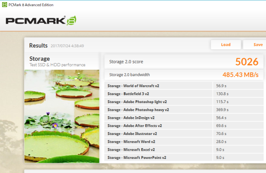Viewport: 266px width, 173px height.
Task: Click 'Test SSD & HDD performance' subtitle
Action: click(x=57, y=65)
